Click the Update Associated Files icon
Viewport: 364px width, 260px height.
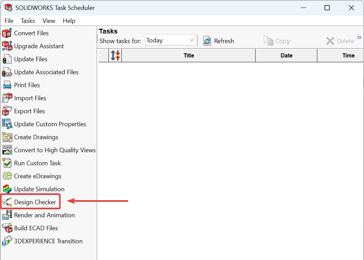pyautogui.click(x=7, y=72)
